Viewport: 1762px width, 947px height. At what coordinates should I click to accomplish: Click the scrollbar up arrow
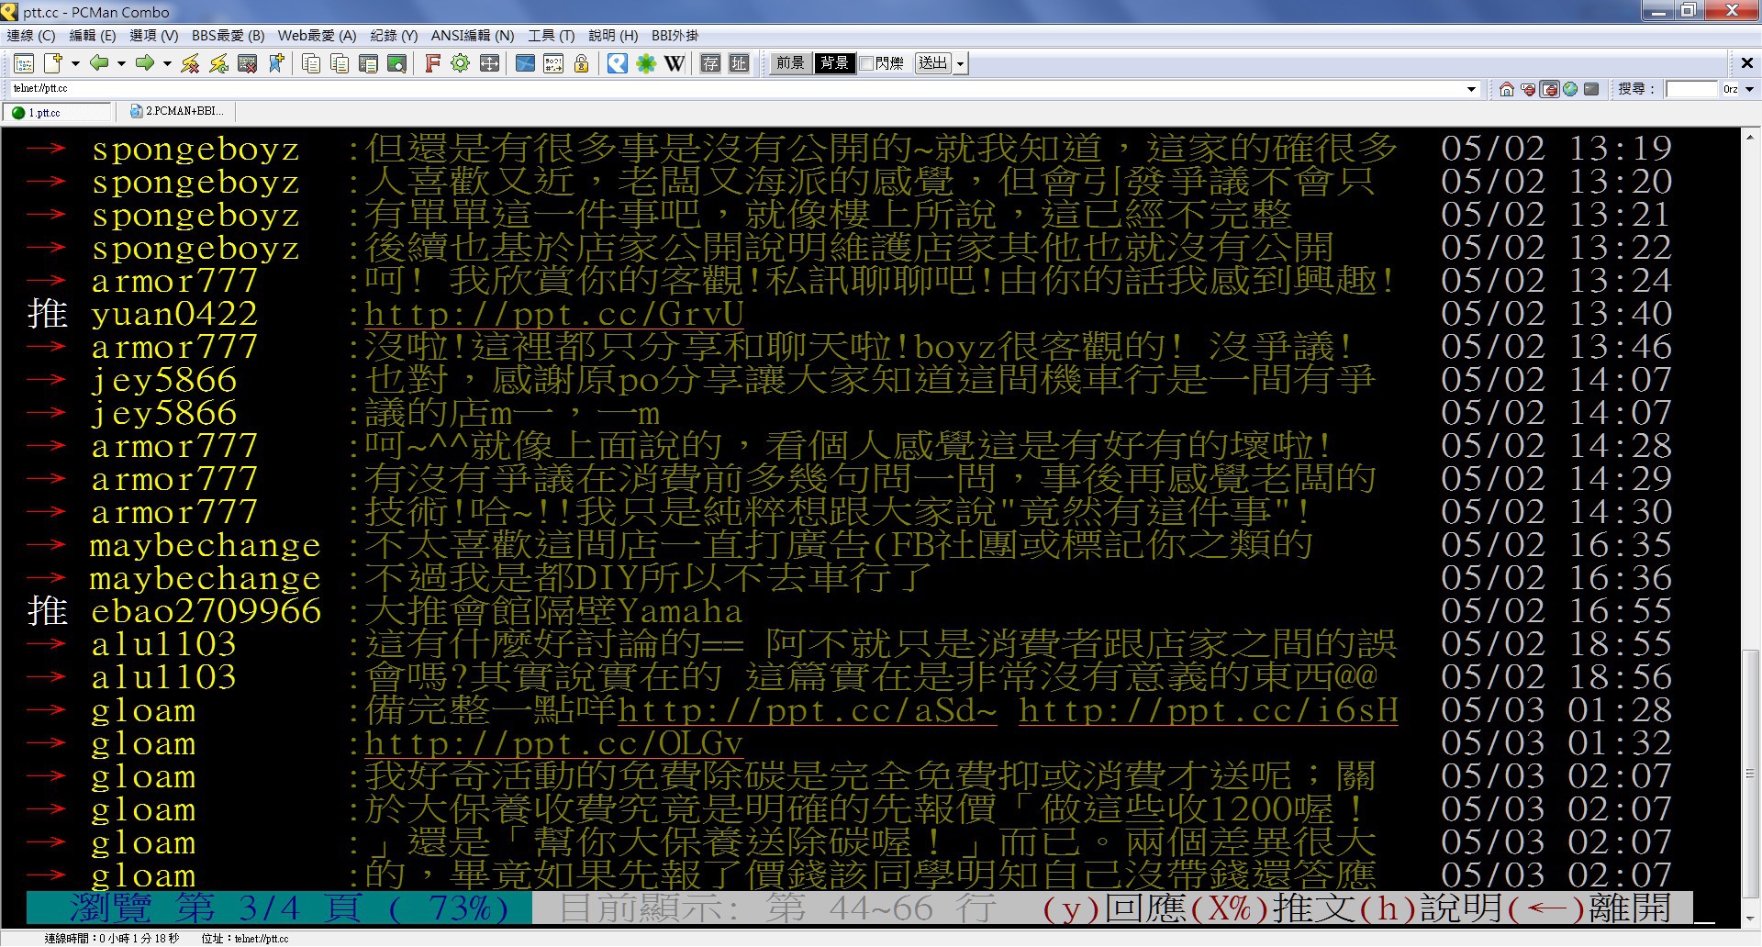(x=1749, y=138)
